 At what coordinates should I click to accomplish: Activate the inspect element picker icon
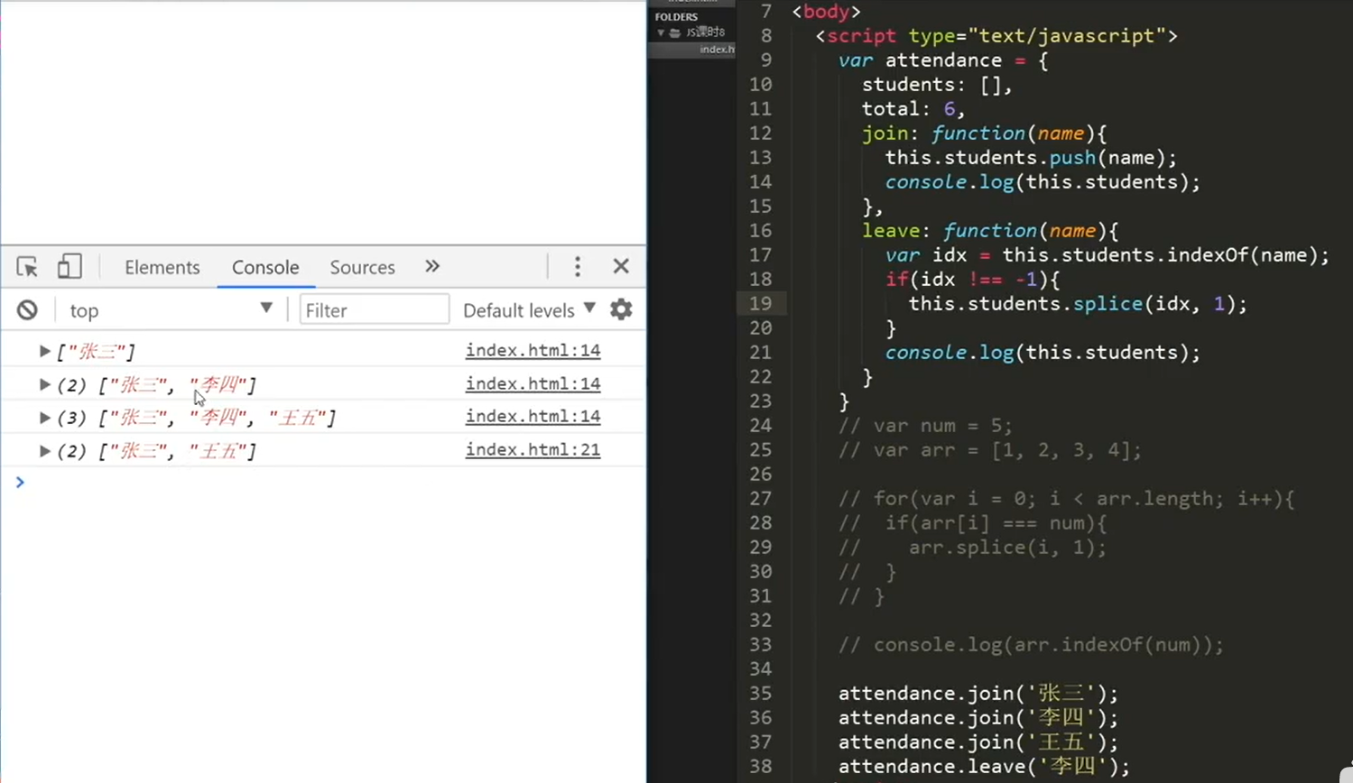[27, 267]
